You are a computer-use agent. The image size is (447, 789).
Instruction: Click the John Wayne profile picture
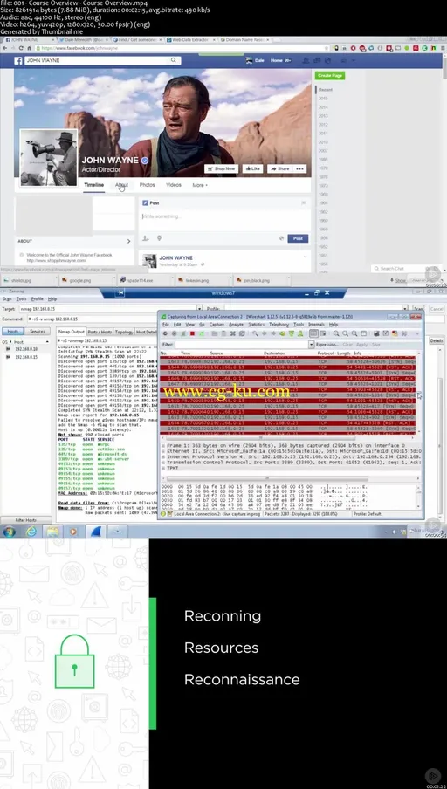[x=49, y=158]
